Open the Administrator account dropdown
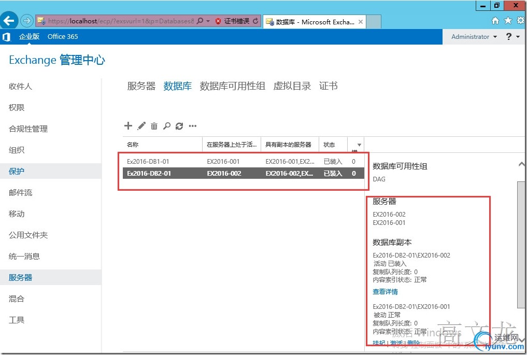 474,37
